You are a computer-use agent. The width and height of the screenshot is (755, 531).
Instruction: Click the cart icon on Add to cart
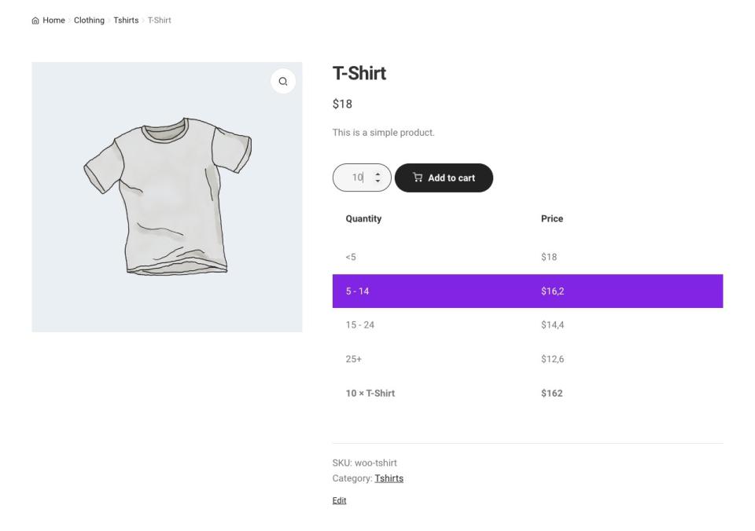click(418, 178)
